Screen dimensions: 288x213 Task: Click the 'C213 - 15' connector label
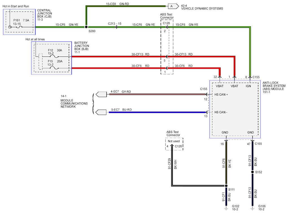point(115,24)
